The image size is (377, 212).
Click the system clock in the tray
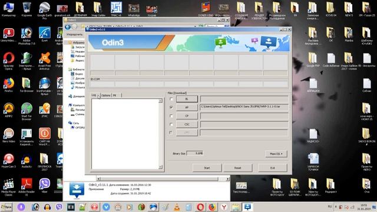pos(364,207)
